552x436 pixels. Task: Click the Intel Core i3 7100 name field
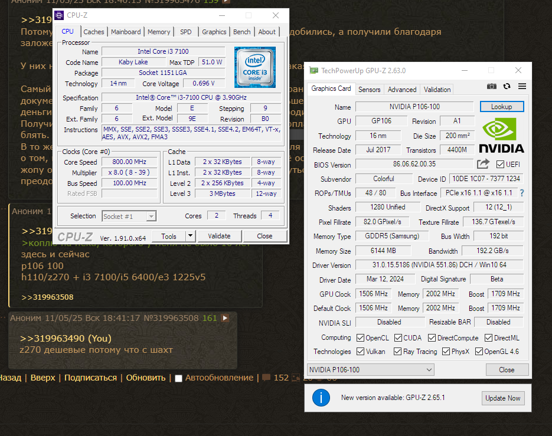(x=163, y=51)
